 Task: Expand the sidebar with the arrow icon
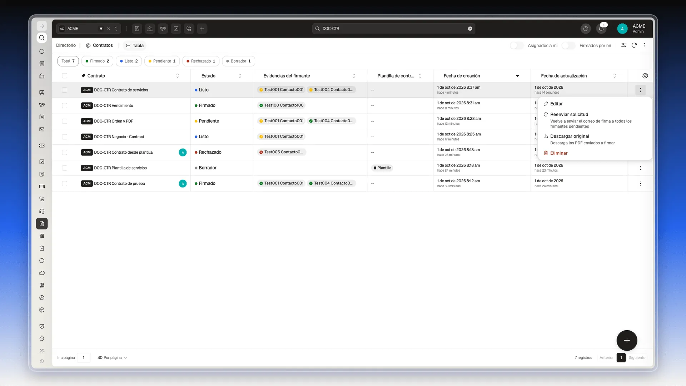tap(42, 26)
